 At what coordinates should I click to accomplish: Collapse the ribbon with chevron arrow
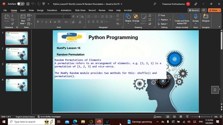tap(219, 27)
